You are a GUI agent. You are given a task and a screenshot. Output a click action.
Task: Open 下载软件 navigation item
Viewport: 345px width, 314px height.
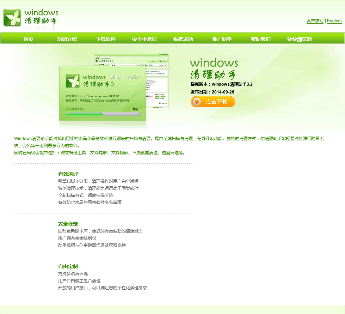(106, 39)
